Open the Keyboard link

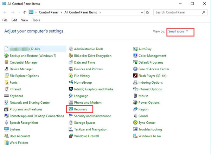click(16, 96)
